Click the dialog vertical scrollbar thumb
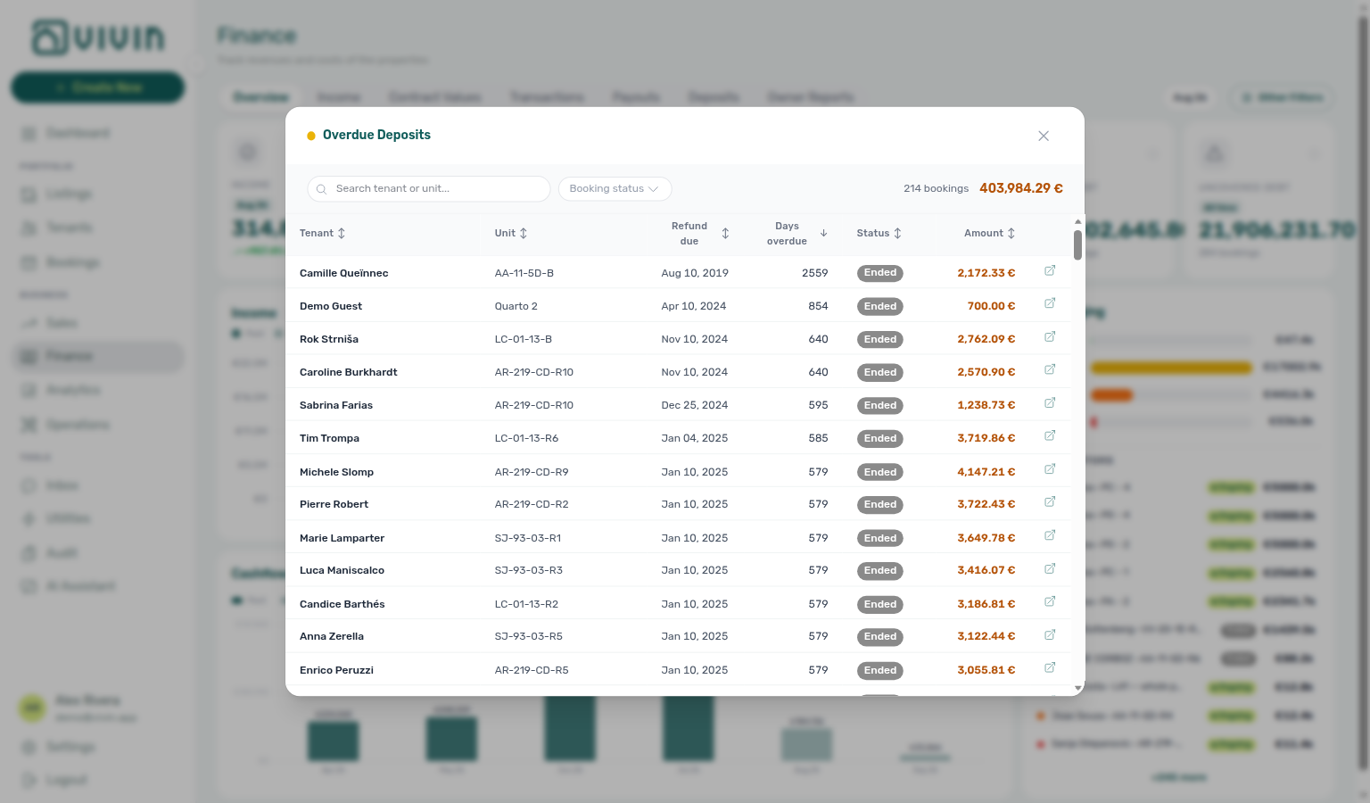This screenshot has width=1370, height=803. coord(1077,245)
